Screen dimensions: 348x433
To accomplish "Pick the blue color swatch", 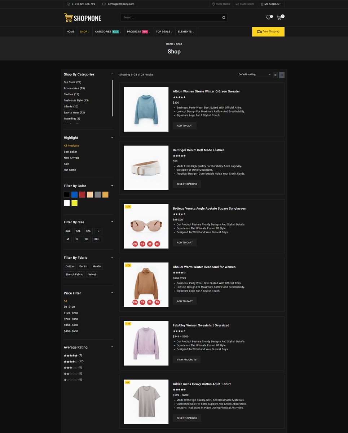I will (x=74, y=194).
